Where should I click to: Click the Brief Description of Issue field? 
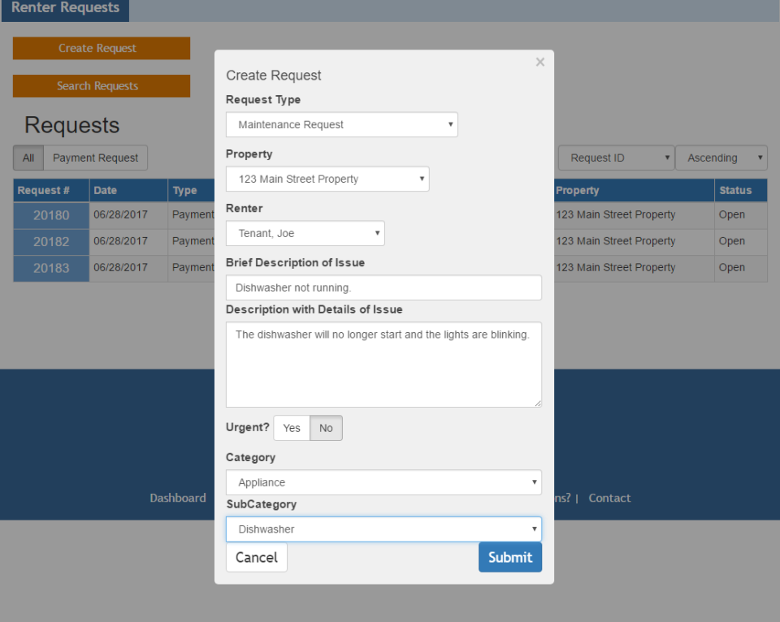click(x=383, y=288)
